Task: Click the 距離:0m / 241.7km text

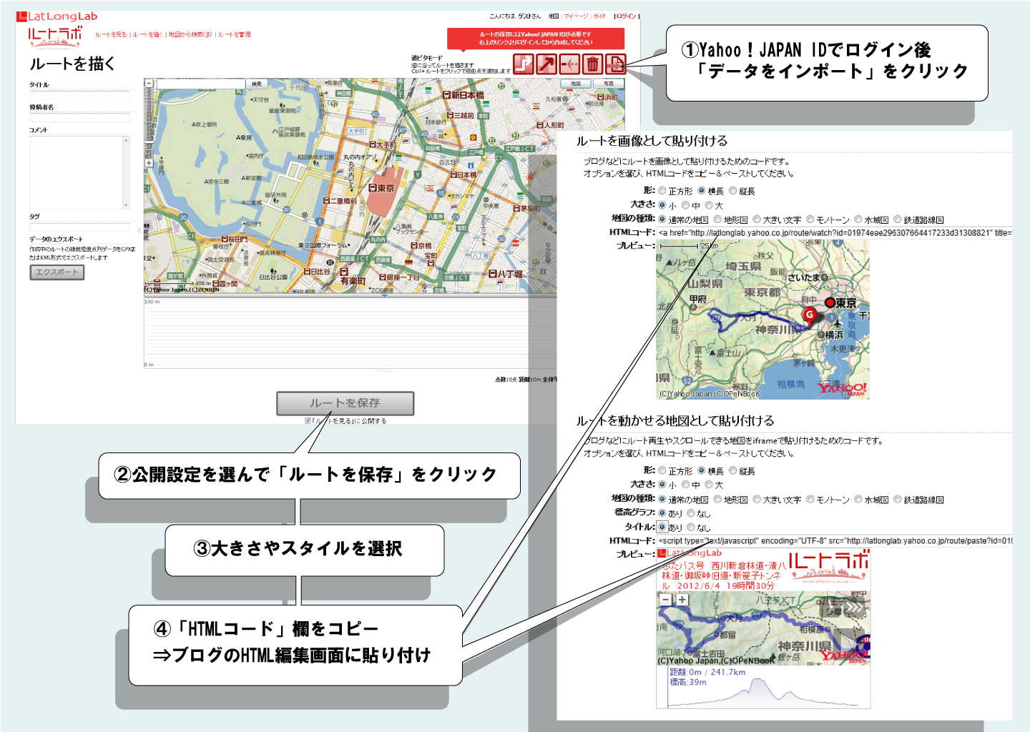Action: coord(707,672)
